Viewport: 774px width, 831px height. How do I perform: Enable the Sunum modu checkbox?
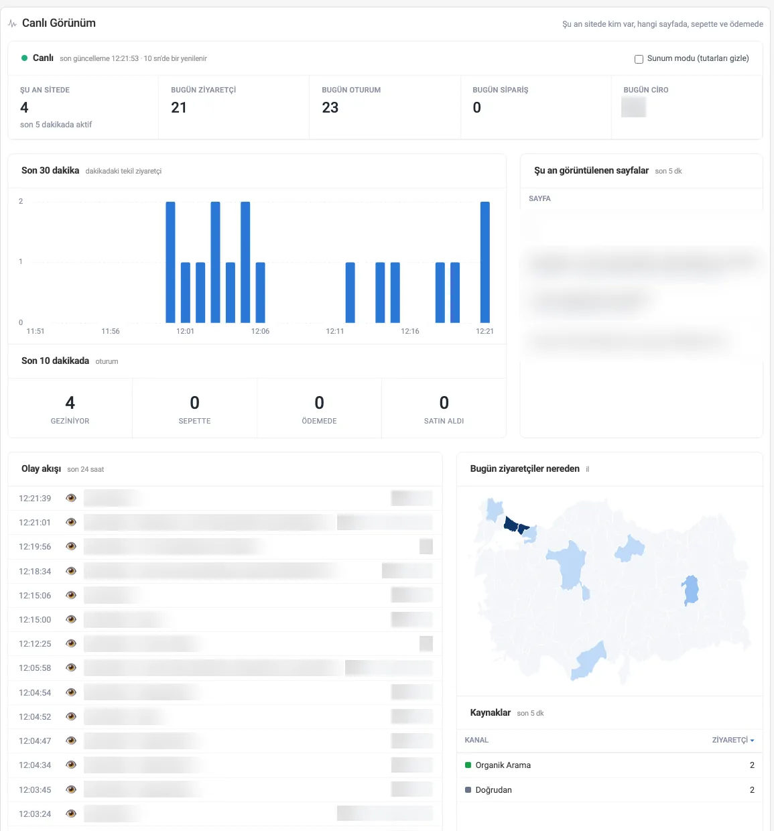[x=639, y=59]
